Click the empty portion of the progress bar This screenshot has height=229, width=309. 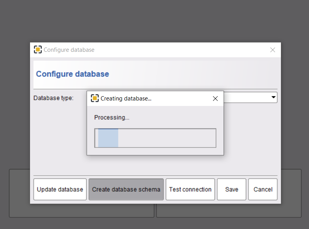[167, 138]
